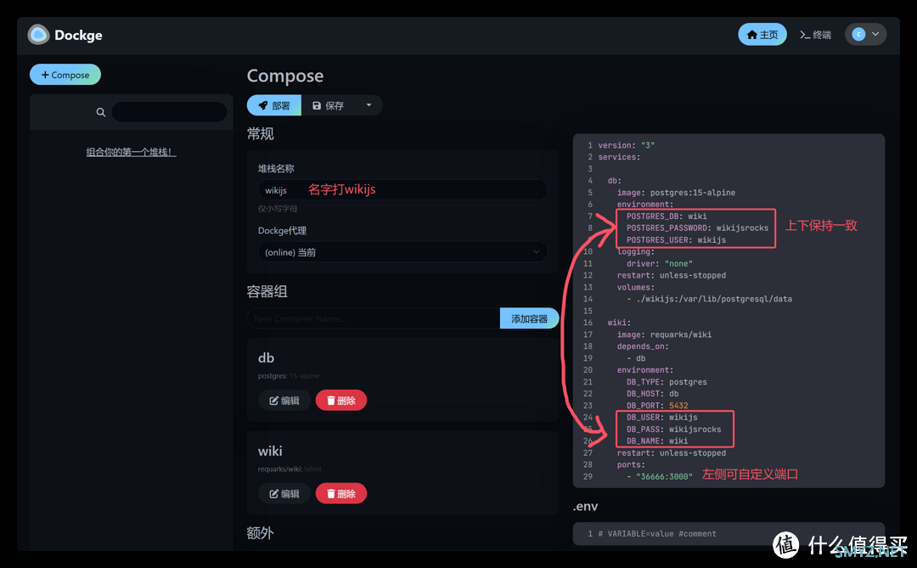Click the 'driver: "none"' logging line
This screenshot has width=917, height=568.
pos(659,263)
